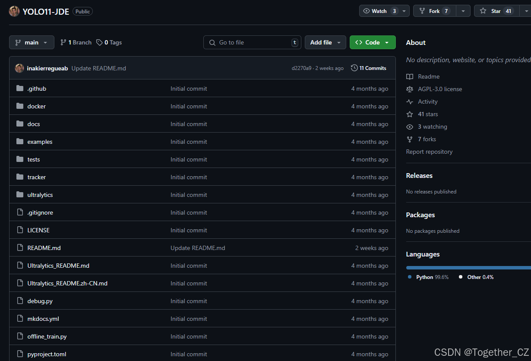Click the book icon next to Readme
The image size is (531, 361).
[410, 76]
